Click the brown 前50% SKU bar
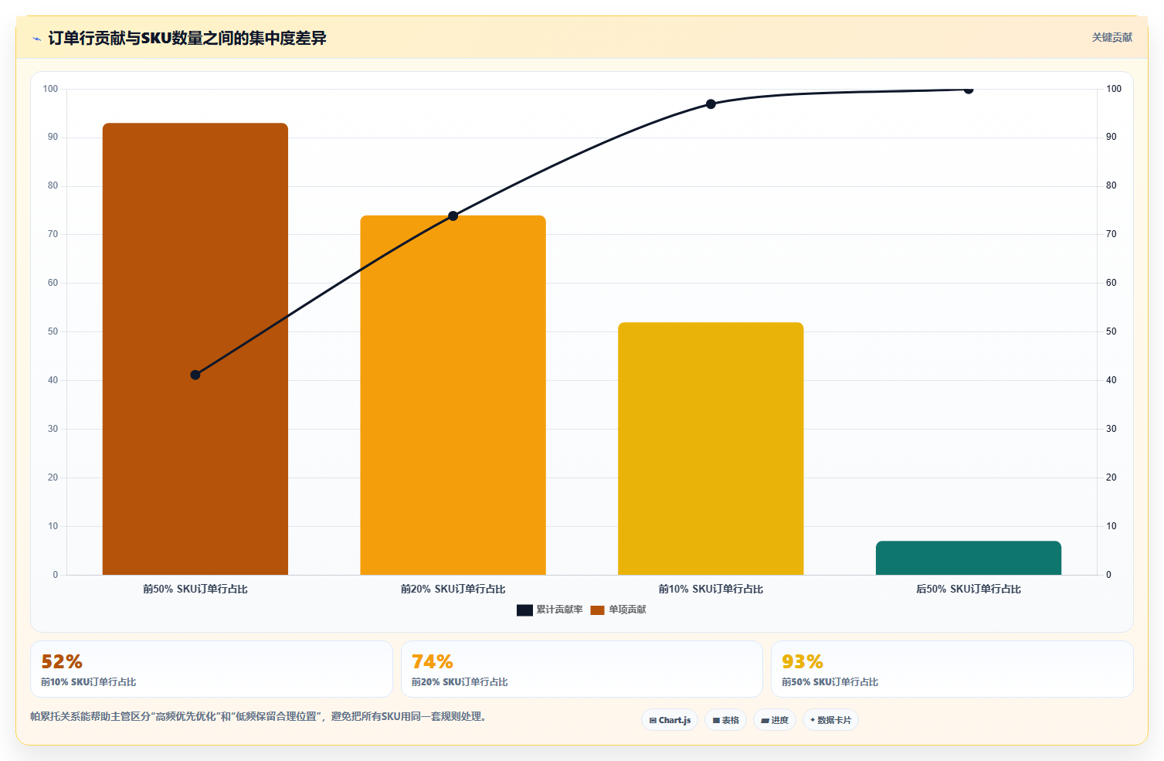The height and width of the screenshot is (761, 1164). tap(195, 348)
